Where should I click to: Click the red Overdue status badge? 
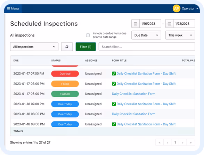click(65, 73)
